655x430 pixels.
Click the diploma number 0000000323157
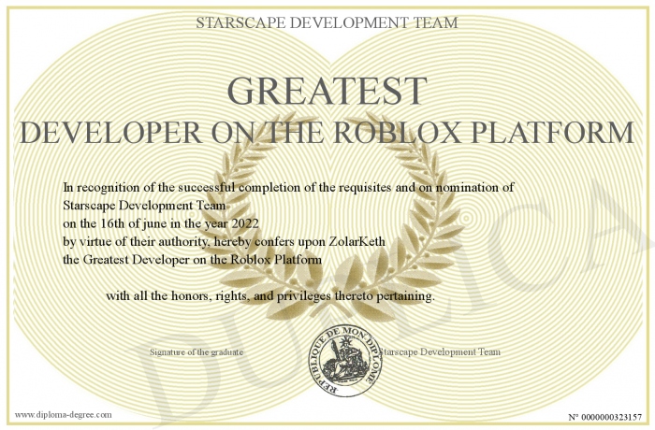[x=604, y=417]
